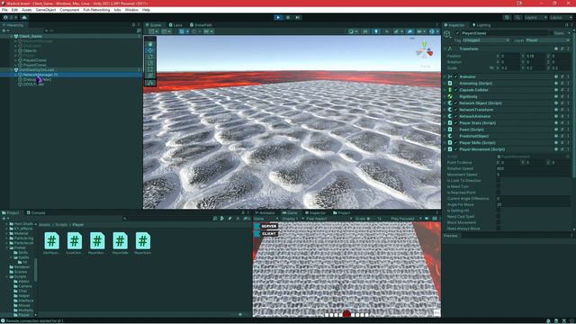Toggle Player Movement script checkbox

coord(456,149)
